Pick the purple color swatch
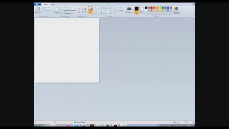The image size is (229, 129). [x=171, y=8]
